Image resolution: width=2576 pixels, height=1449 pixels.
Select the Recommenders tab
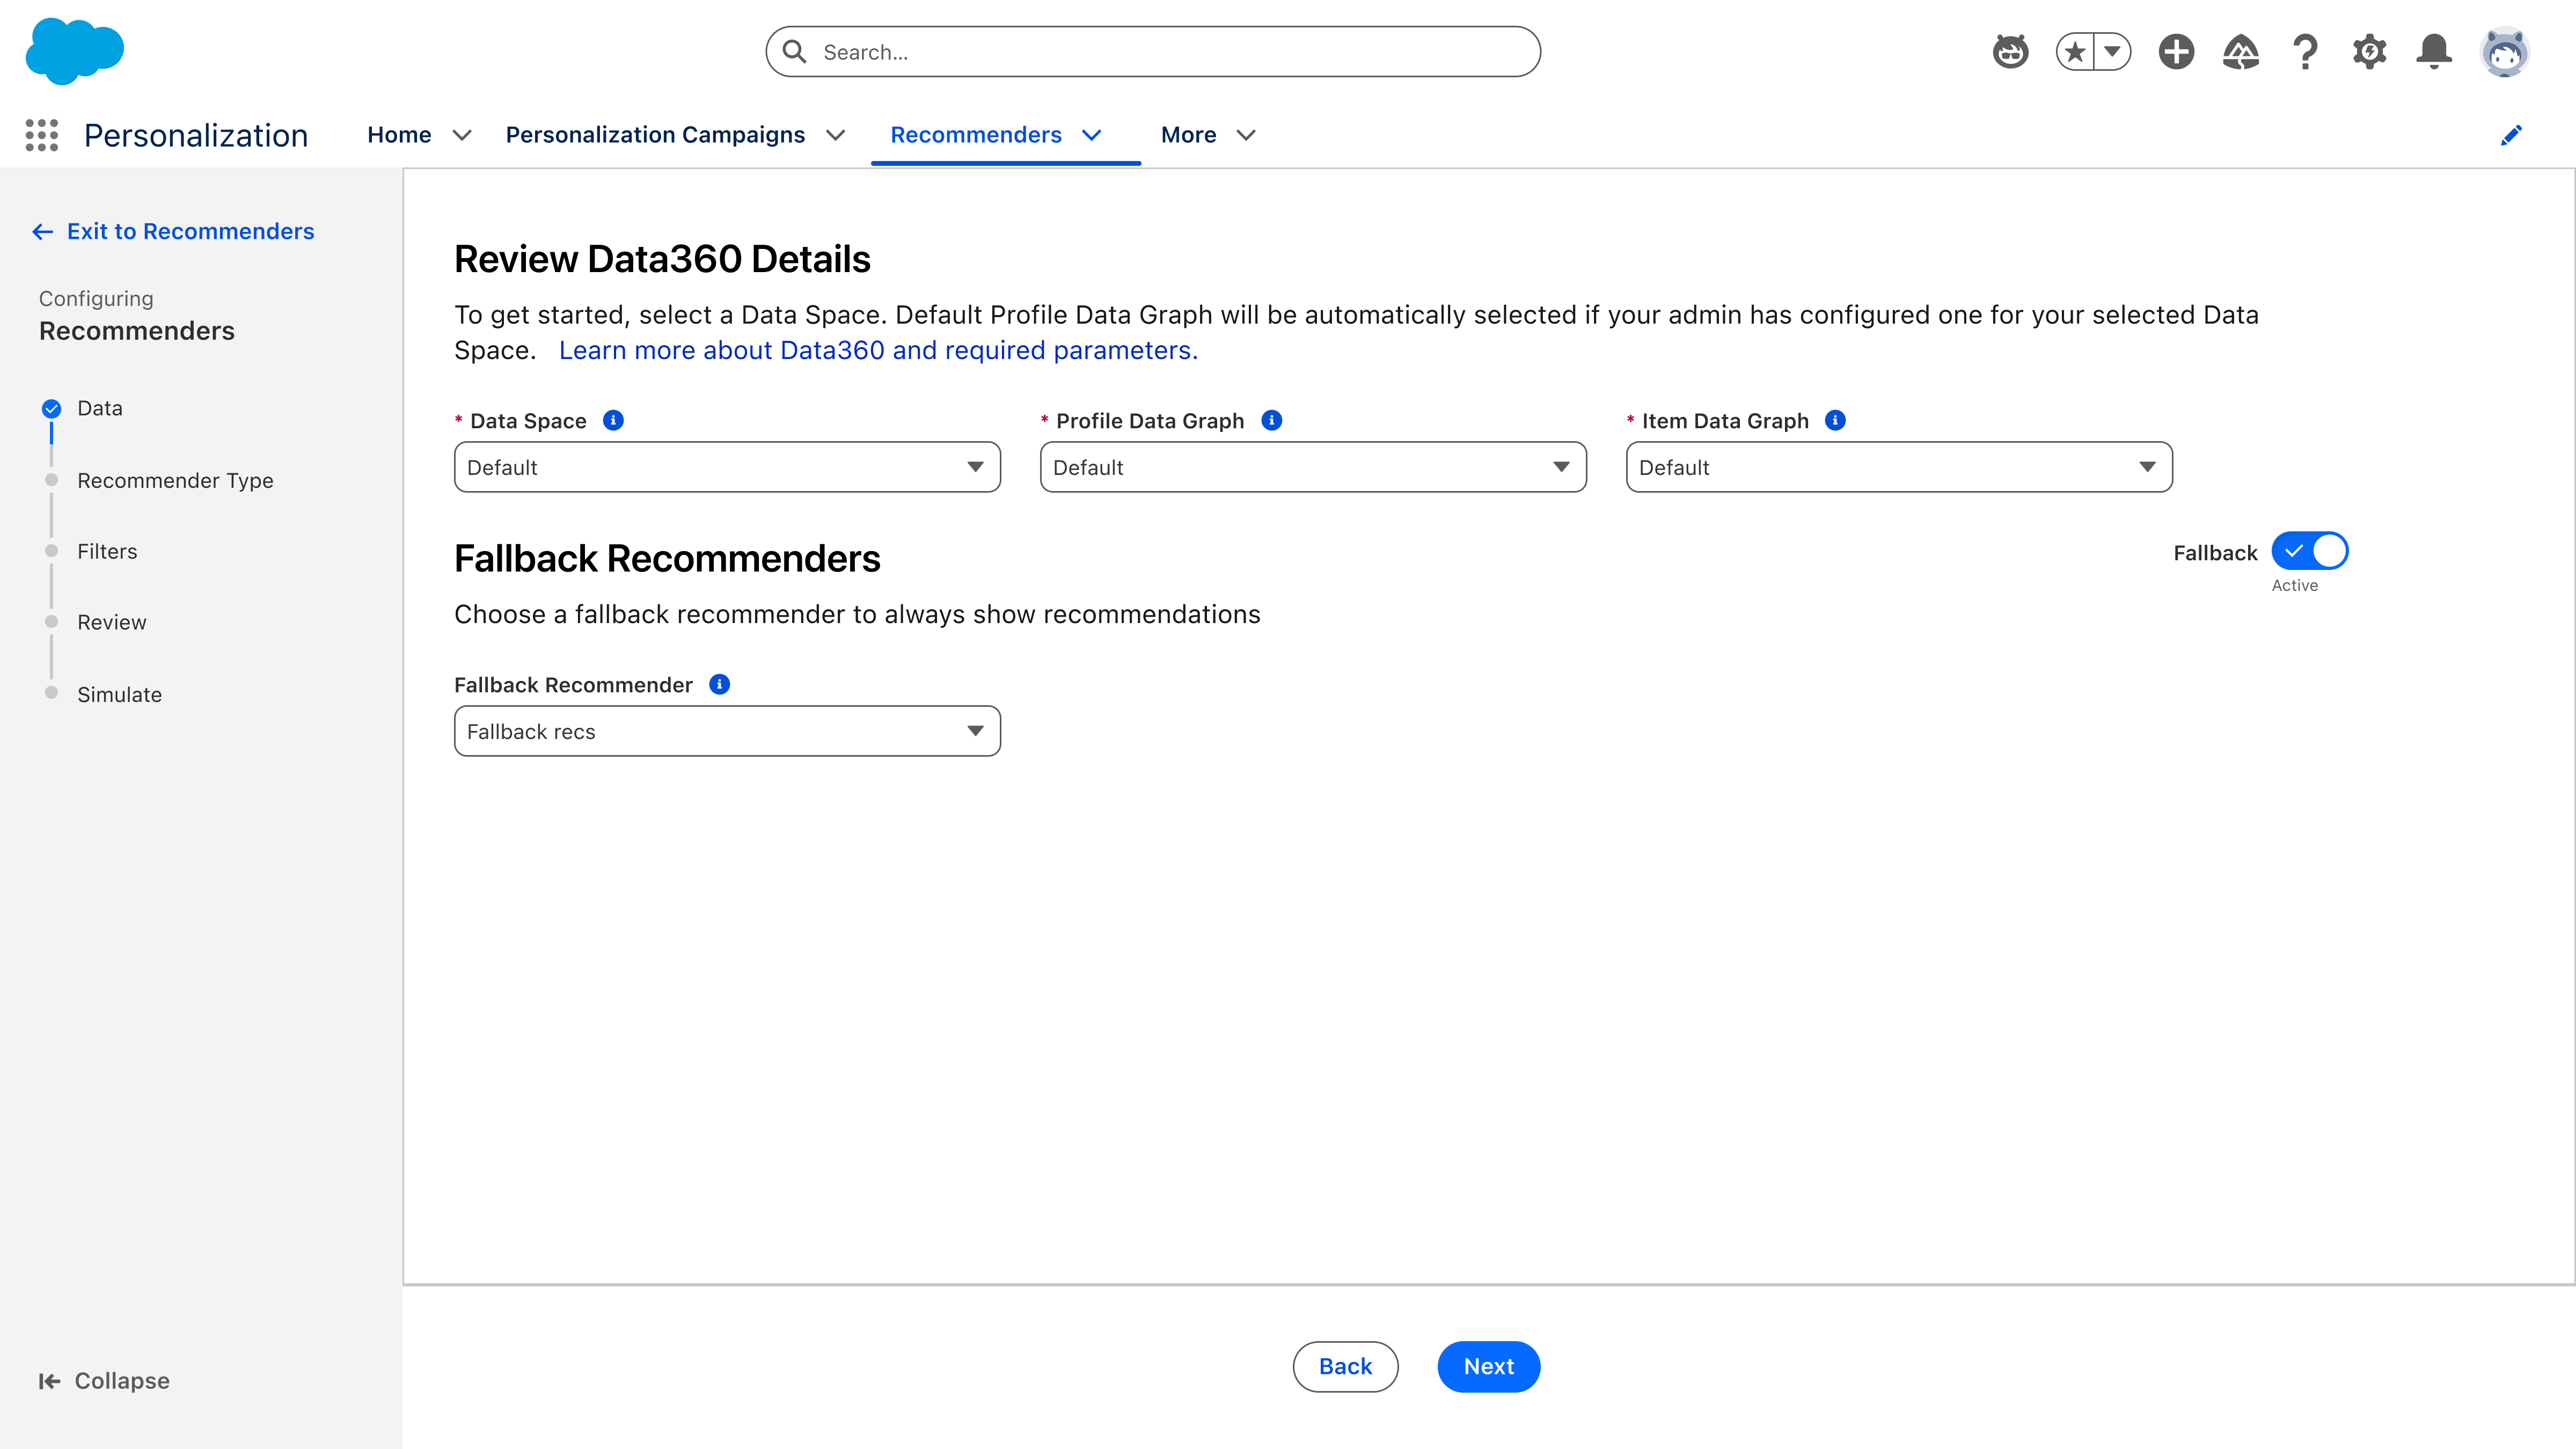click(976, 135)
